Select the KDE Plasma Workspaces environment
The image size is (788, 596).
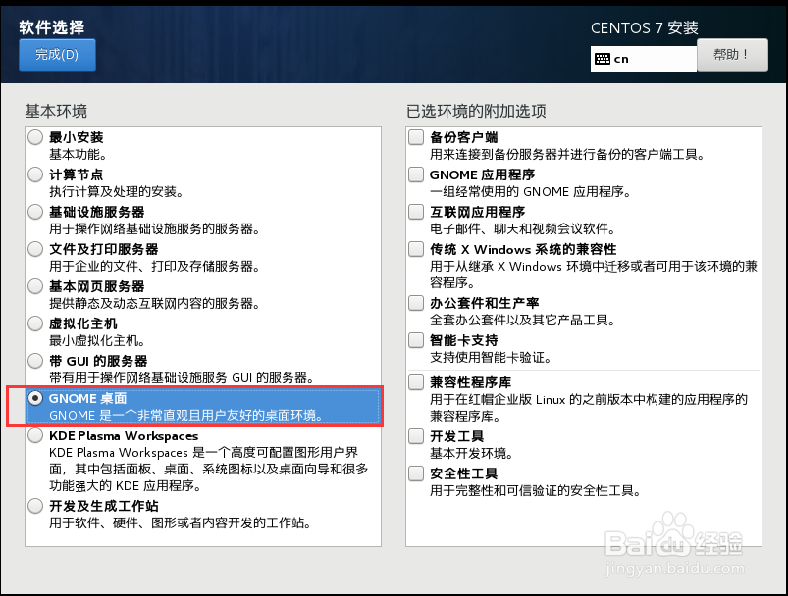[34, 436]
